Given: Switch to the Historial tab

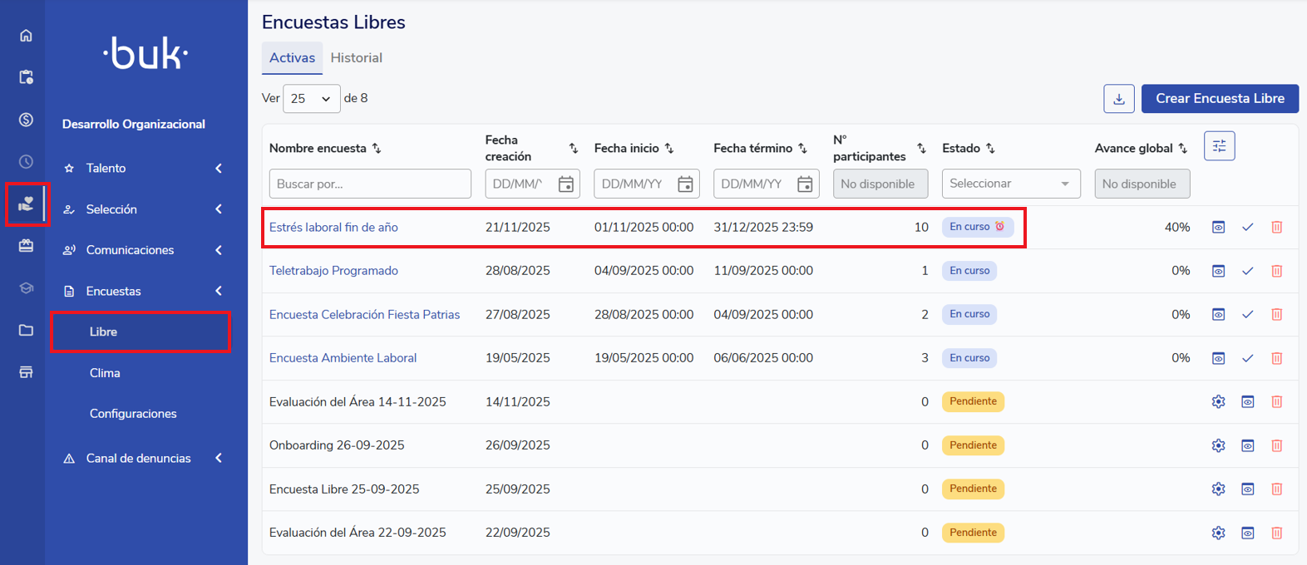Looking at the screenshot, I should point(356,58).
